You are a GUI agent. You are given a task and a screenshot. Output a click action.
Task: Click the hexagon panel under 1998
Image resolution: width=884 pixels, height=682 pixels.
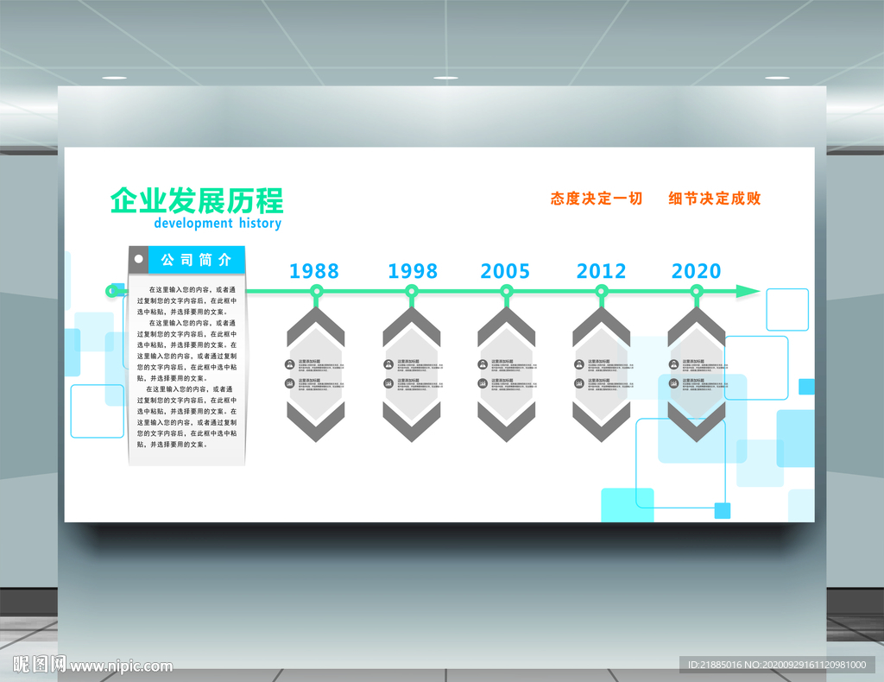(x=412, y=375)
